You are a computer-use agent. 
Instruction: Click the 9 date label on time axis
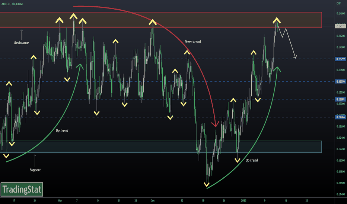tap(265, 201)
